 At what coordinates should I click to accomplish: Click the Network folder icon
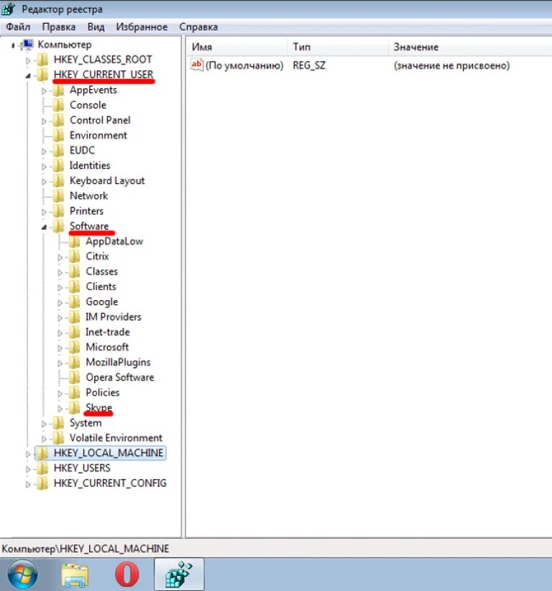(x=58, y=196)
